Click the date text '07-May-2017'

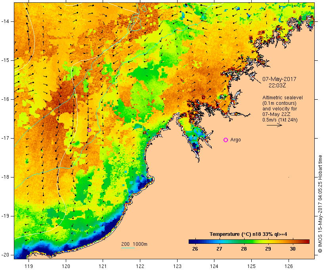(279, 79)
